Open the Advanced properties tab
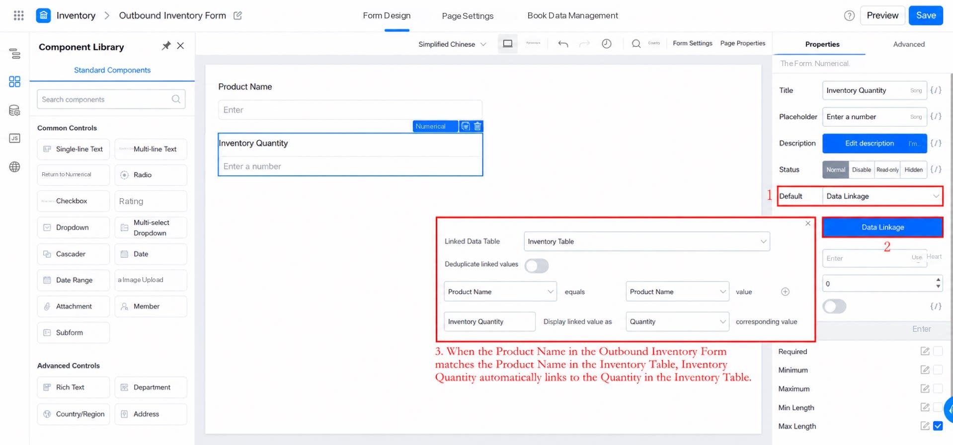The width and height of the screenshot is (953, 445). [x=909, y=44]
